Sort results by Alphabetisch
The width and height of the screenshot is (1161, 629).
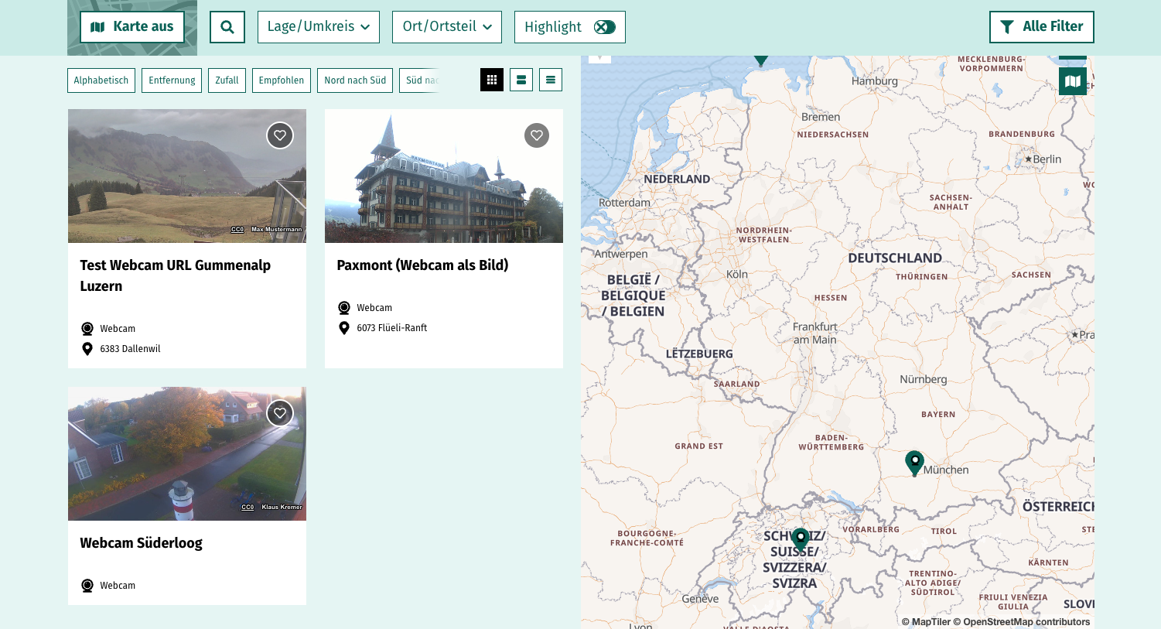click(101, 80)
